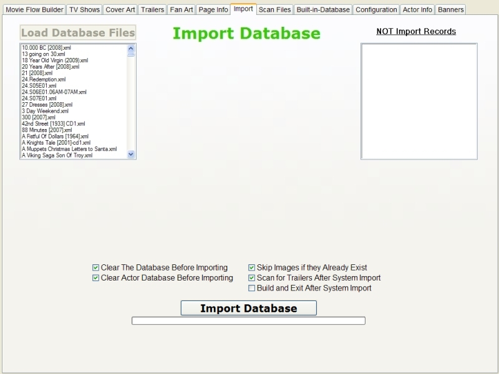Open the TV Shows tab
Screen dimensions: 499x374
click(84, 10)
